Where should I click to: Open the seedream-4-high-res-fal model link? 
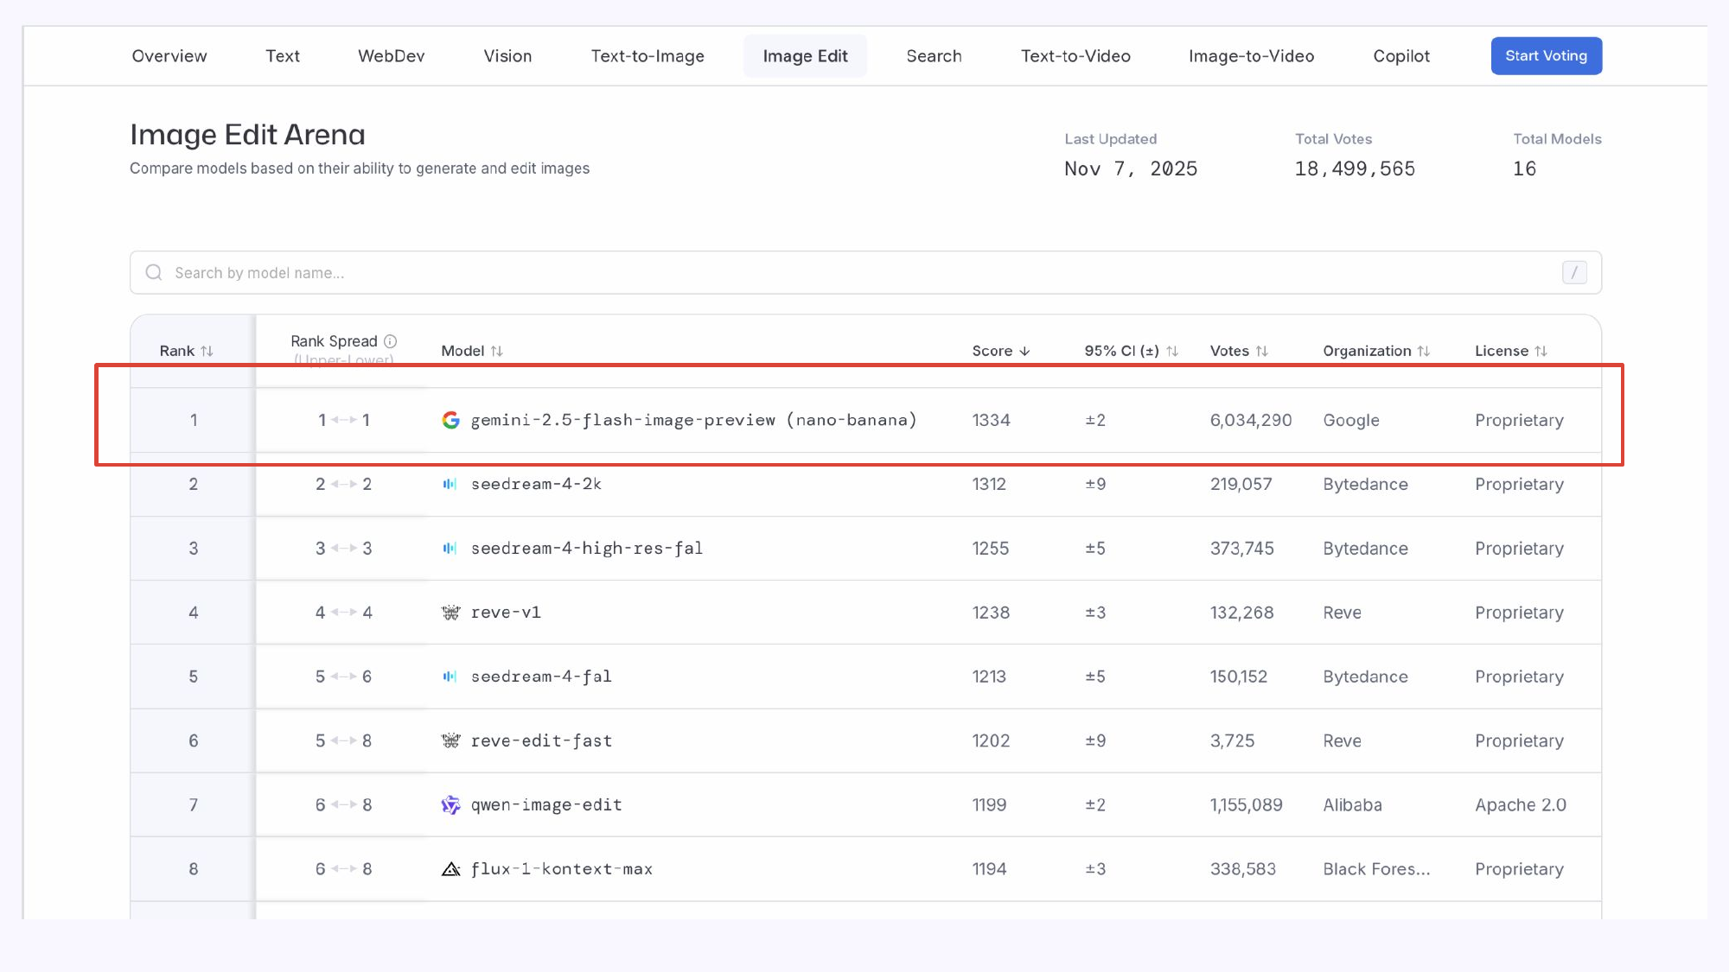pyautogui.click(x=586, y=549)
